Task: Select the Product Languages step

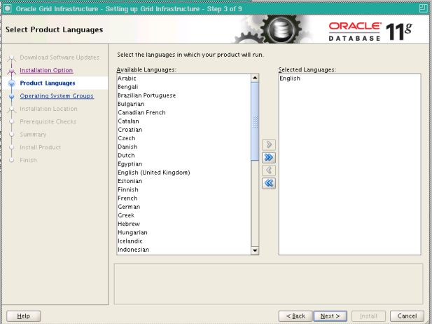Action: tap(48, 83)
